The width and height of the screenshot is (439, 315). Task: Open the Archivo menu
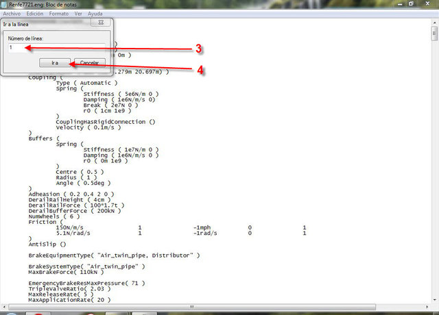pos(12,13)
